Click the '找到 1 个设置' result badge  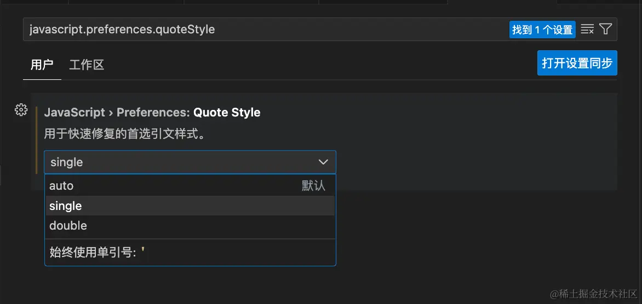tap(542, 30)
